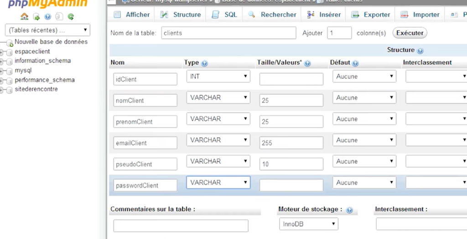The height and width of the screenshot is (239, 467).
Task: Click help icon next to Moteur de stockage
Action: coord(349,210)
